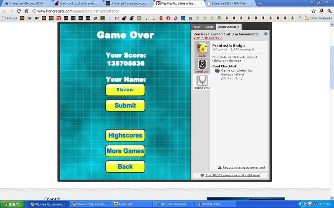Open the Gmail bookmark

tap(117, 18)
